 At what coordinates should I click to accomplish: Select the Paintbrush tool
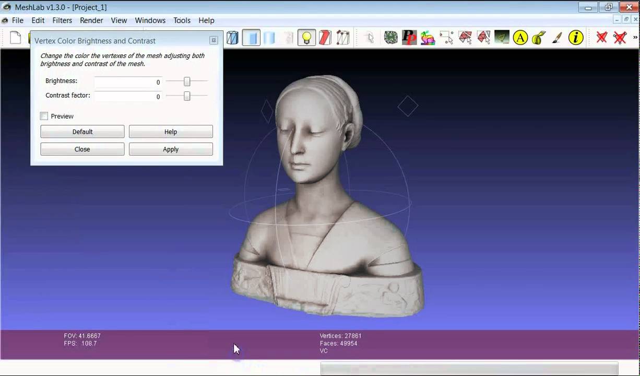[557, 38]
